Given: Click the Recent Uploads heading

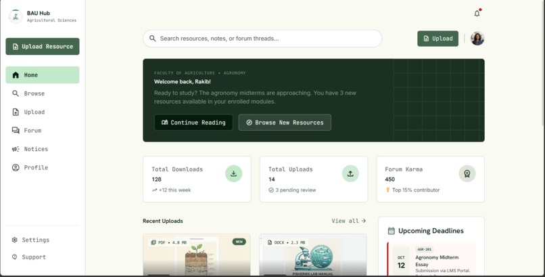Looking at the screenshot, I should point(163,221).
